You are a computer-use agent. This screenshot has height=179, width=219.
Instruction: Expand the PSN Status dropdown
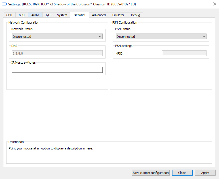(161, 36)
